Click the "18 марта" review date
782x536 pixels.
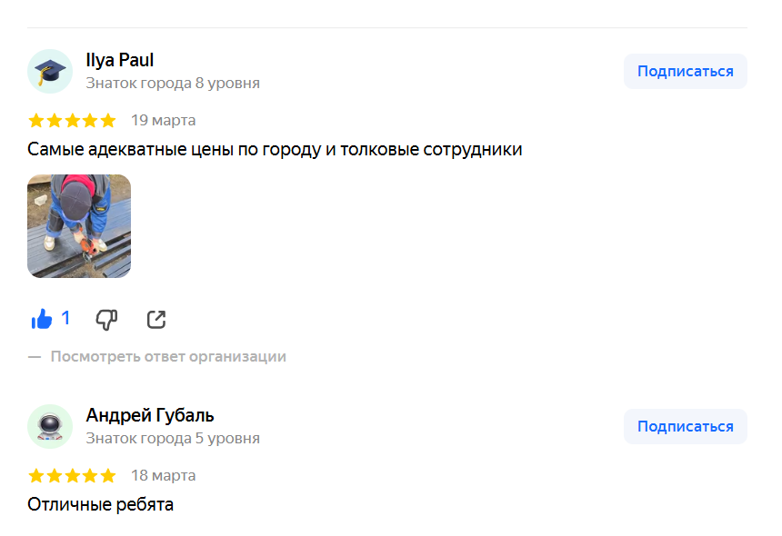pos(164,476)
